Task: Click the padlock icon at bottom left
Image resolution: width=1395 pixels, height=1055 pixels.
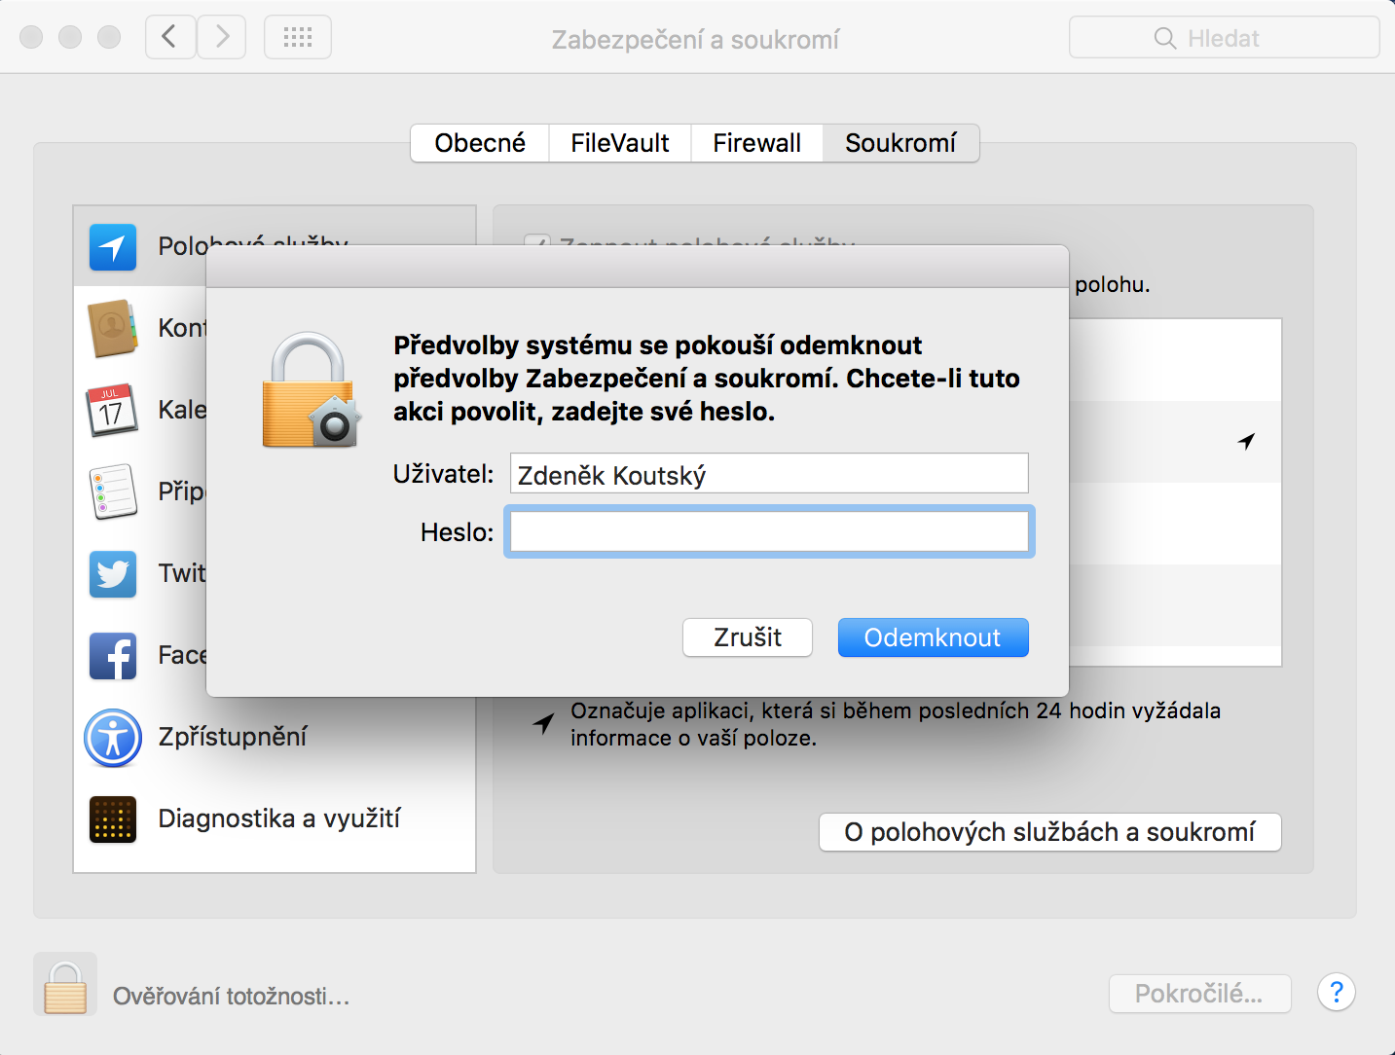Action: 65,986
